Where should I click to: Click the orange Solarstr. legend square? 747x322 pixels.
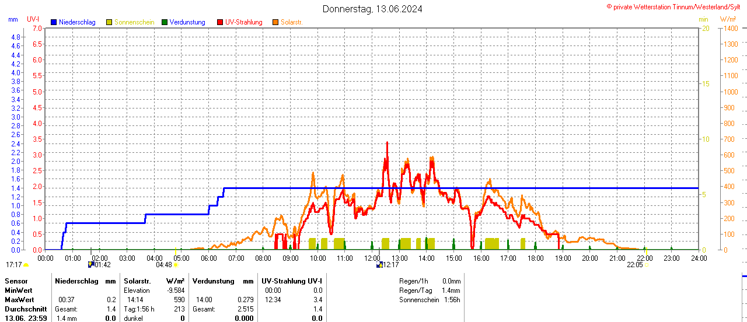(275, 22)
